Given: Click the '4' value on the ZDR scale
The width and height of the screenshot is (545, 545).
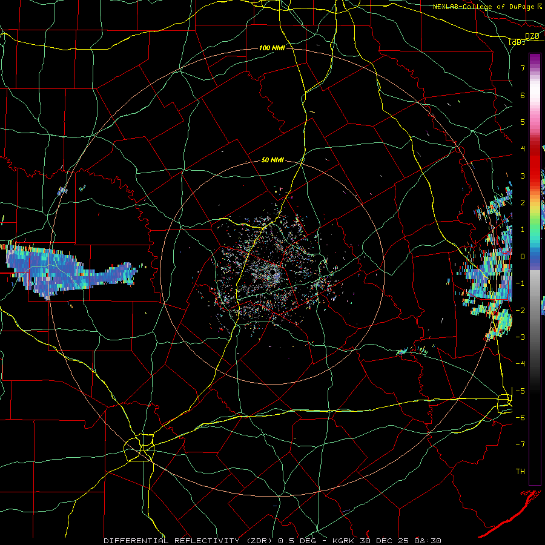Looking at the screenshot, I should [x=523, y=149].
